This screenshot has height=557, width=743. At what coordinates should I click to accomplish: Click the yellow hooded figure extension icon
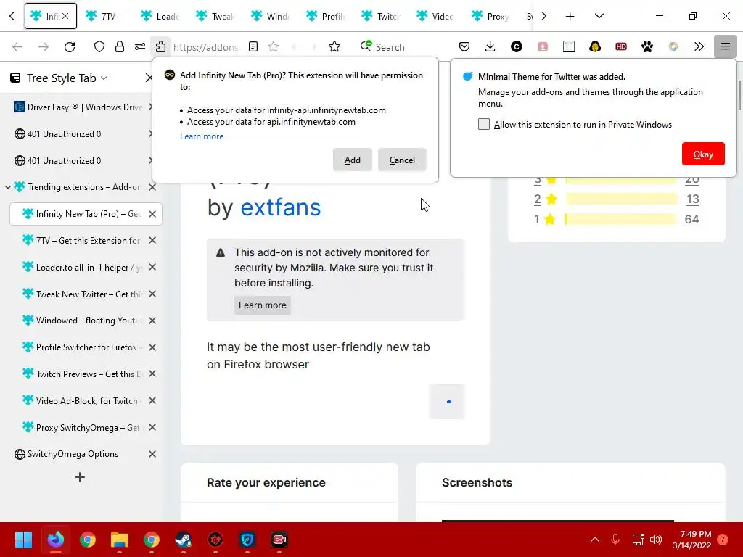(x=595, y=46)
